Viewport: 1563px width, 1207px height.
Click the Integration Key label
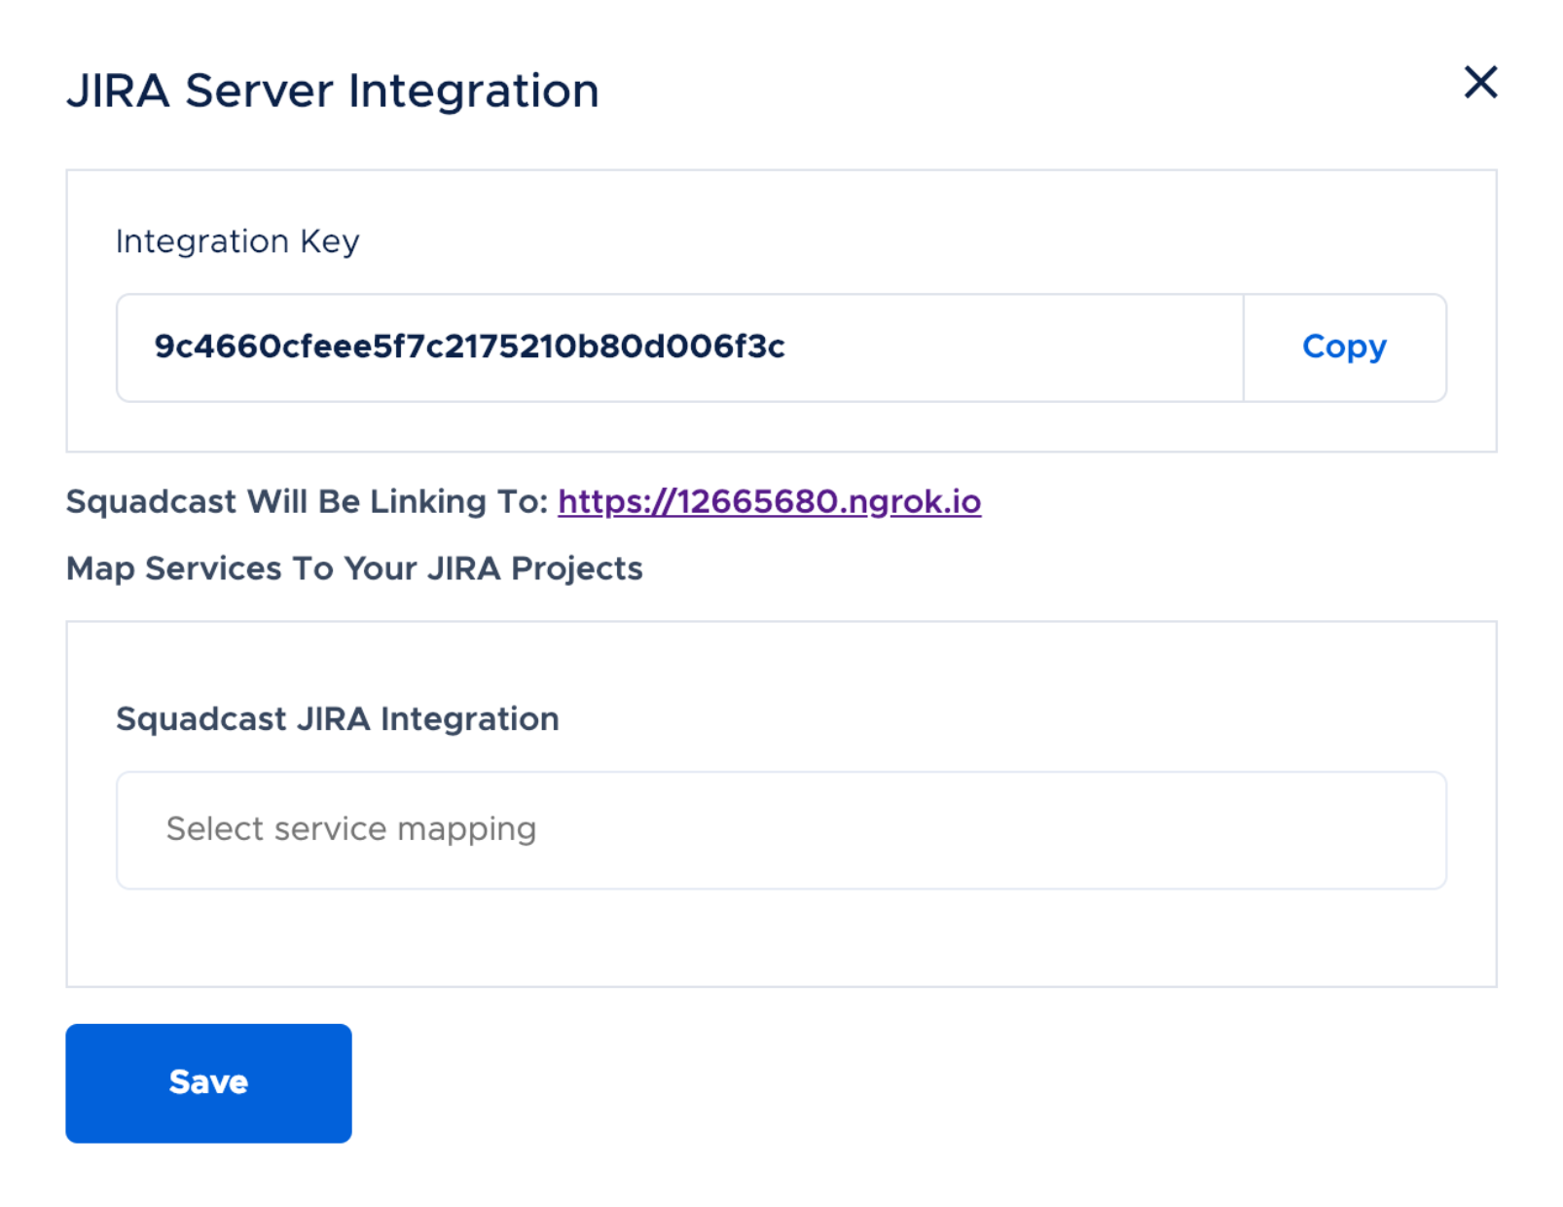click(237, 241)
